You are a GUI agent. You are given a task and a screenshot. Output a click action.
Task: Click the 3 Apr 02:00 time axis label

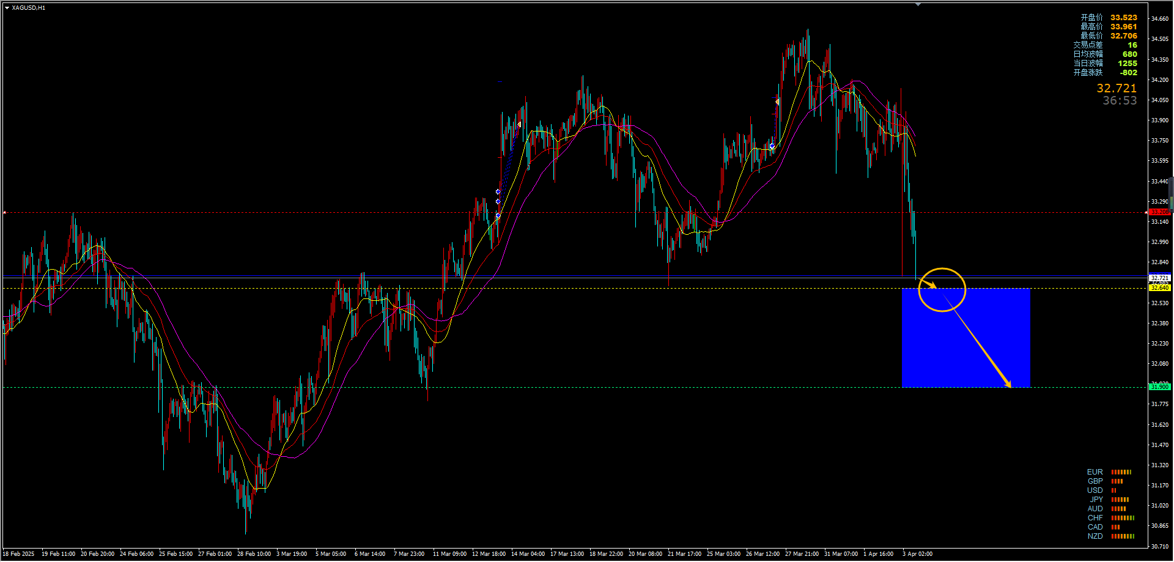[x=917, y=554]
